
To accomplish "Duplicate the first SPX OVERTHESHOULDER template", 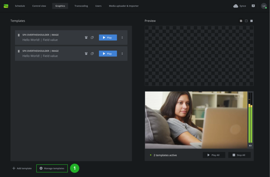I will pyautogui.click(x=92, y=37).
